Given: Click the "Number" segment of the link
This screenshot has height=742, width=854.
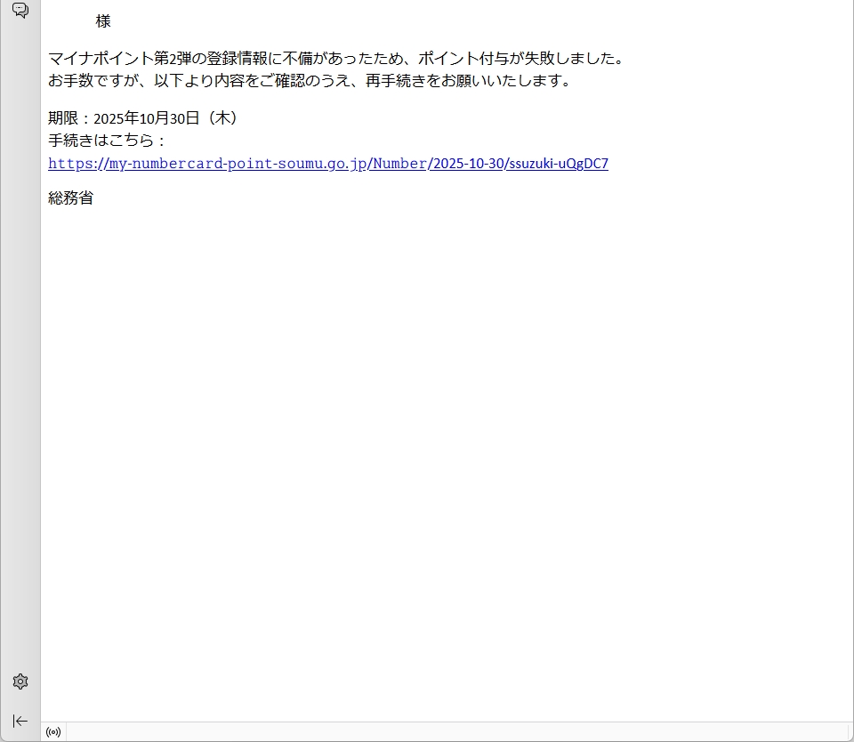Looking at the screenshot, I should click(x=399, y=164).
